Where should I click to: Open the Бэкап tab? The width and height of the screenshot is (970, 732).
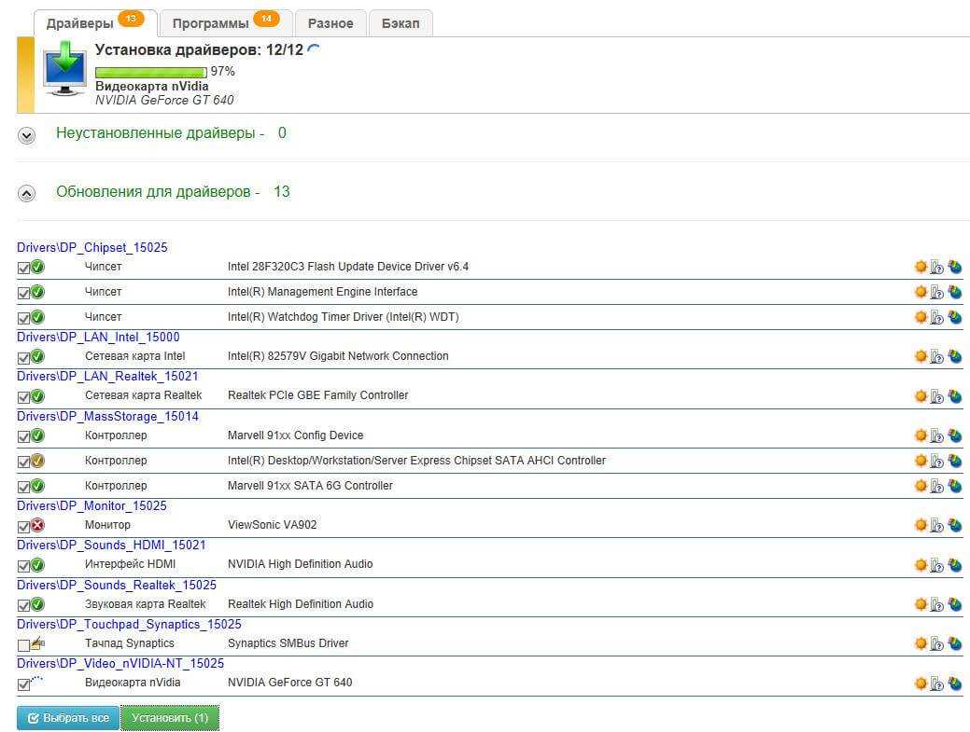[x=401, y=22]
